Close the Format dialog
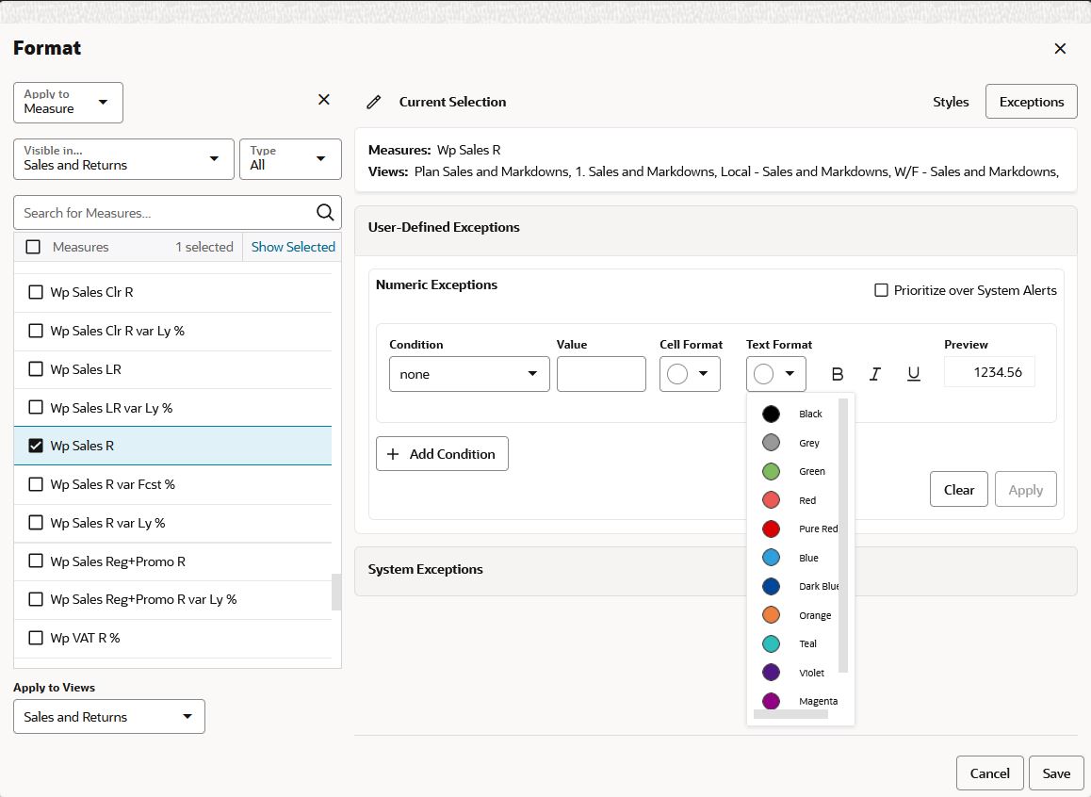 click(1060, 49)
